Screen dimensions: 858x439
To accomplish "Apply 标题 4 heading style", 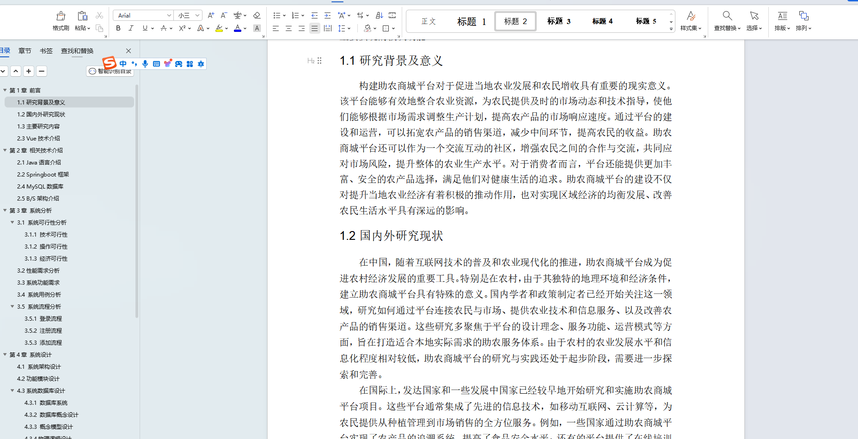I will pyautogui.click(x=602, y=21).
